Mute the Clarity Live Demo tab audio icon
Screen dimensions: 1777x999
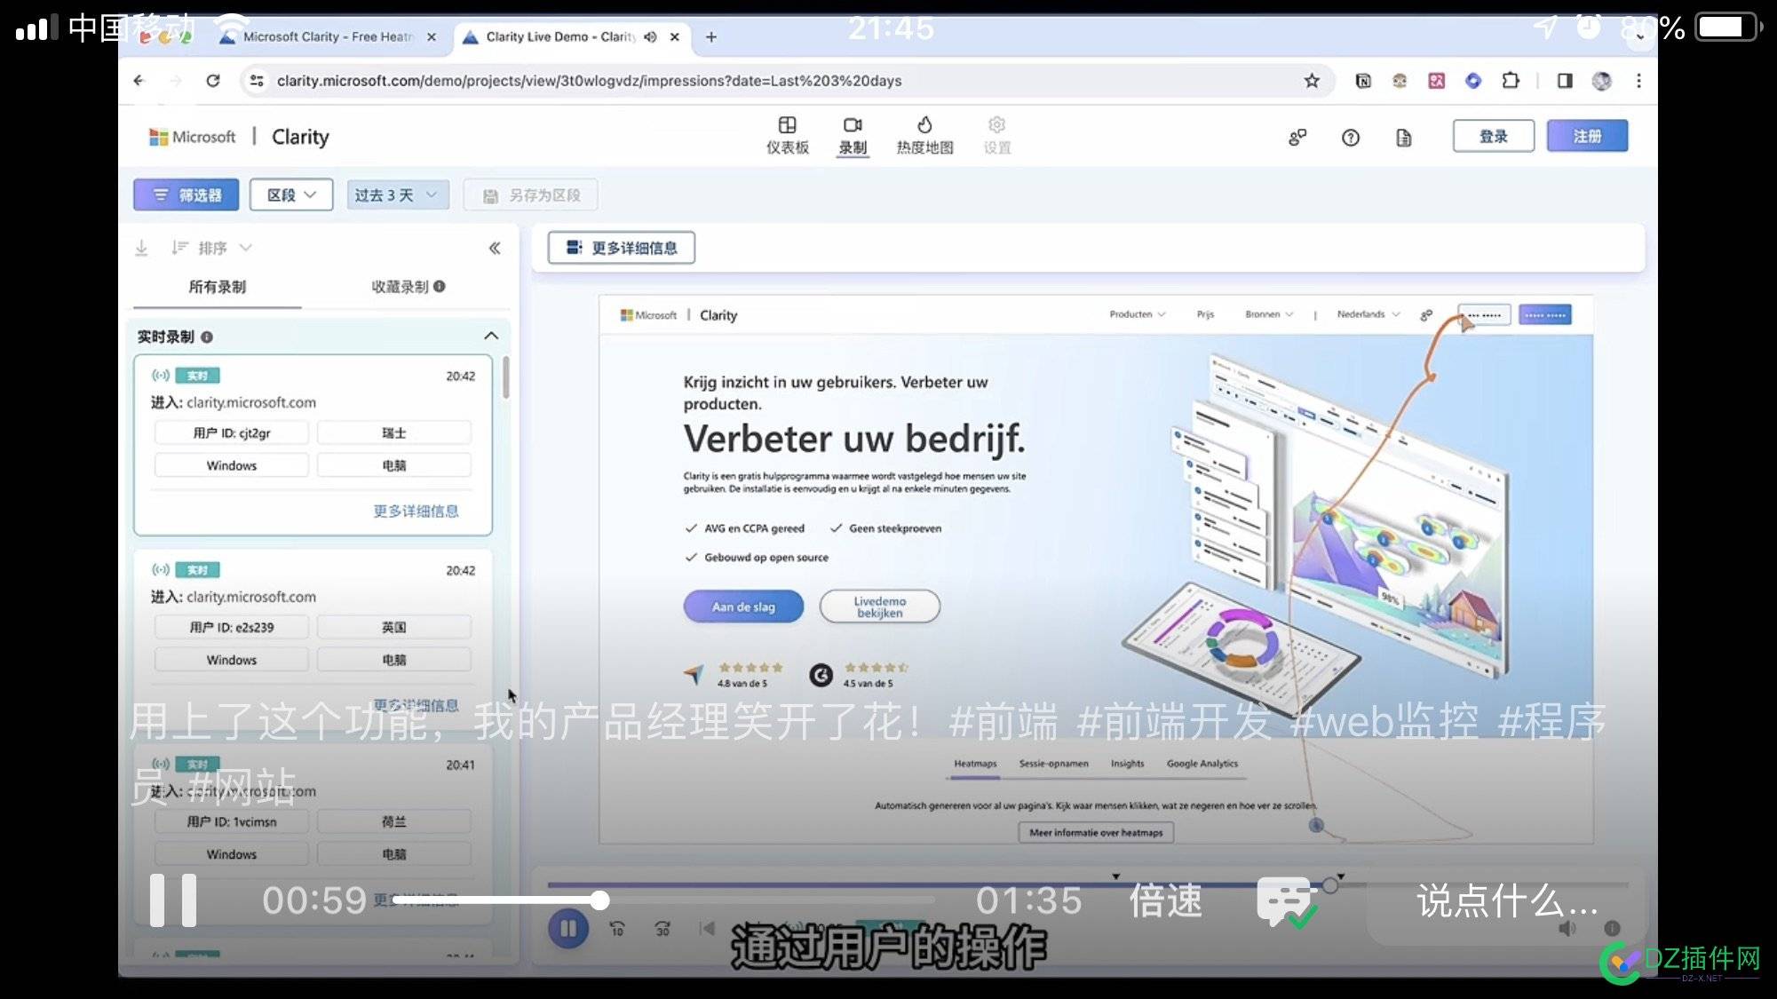tap(651, 36)
